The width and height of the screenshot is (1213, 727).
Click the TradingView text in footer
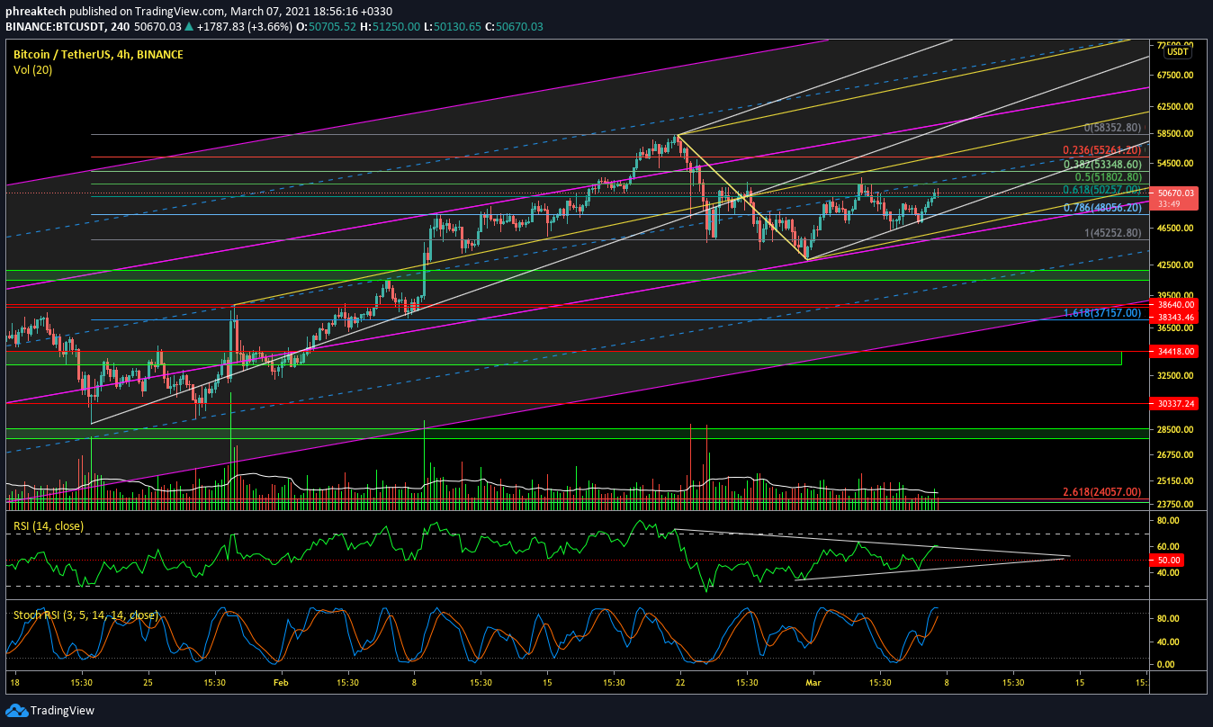tap(62, 711)
